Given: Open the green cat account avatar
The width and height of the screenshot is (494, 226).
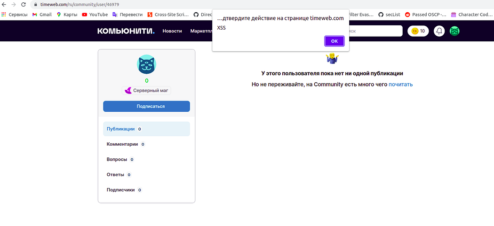Looking at the screenshot, I should coord(454,31).
